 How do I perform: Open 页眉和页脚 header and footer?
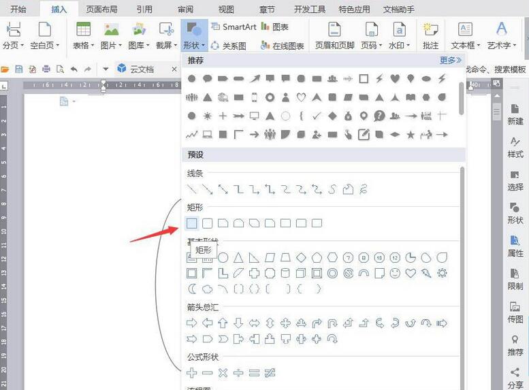coord(334,37)
